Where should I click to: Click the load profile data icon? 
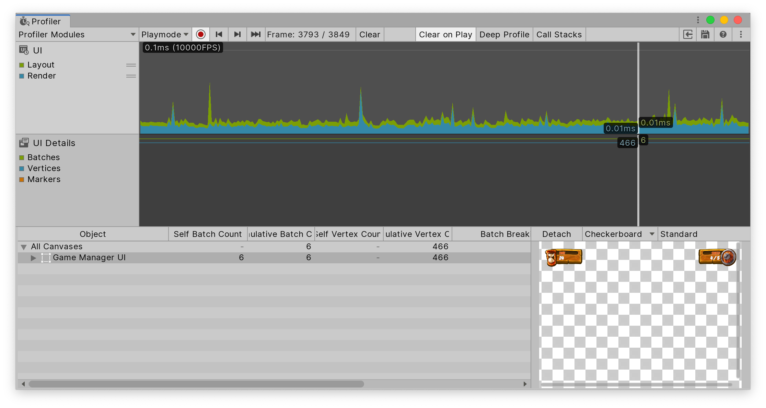[688, 34]
